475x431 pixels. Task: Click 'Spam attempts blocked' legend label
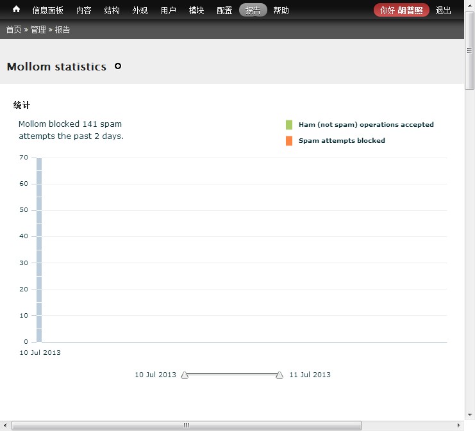click(342, 141)
